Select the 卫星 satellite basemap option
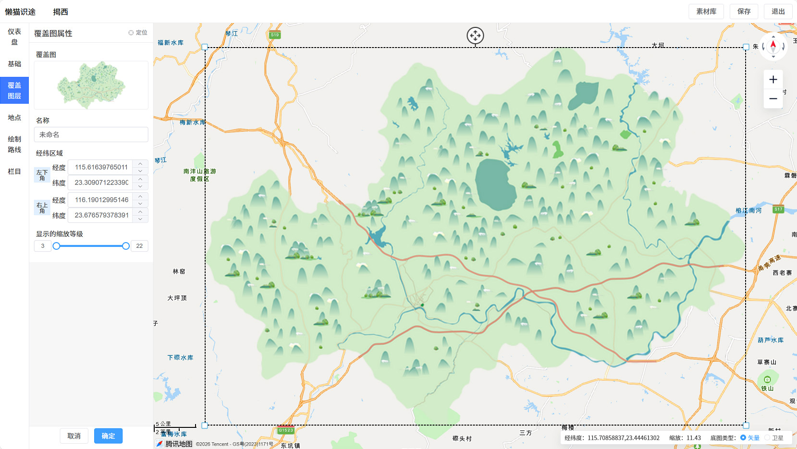The height and width of the screenshot is (449, 797). [767, 438]
